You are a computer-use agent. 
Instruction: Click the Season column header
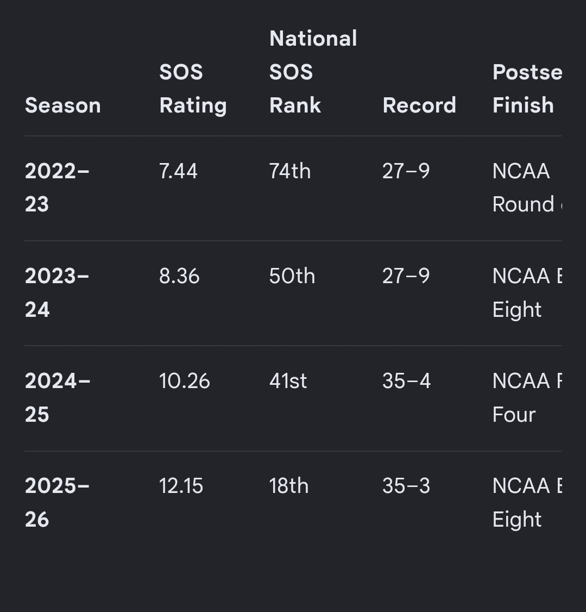63,105
